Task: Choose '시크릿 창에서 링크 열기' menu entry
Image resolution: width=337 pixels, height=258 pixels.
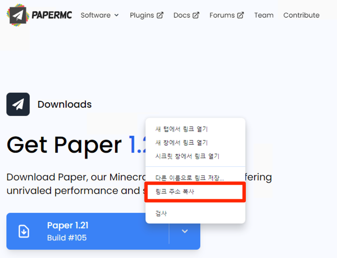Action: [195, 156]
